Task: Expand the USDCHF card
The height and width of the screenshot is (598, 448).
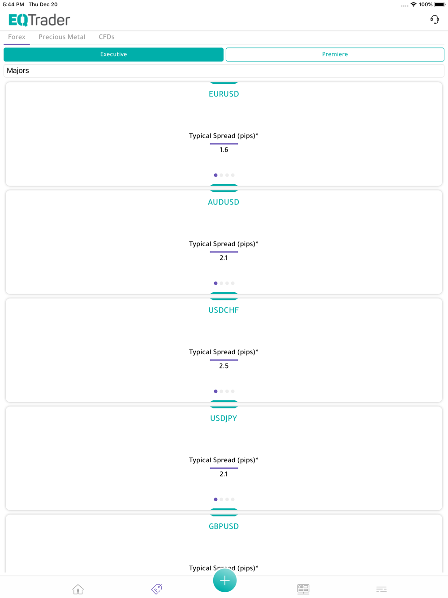Action: (224, 350)
